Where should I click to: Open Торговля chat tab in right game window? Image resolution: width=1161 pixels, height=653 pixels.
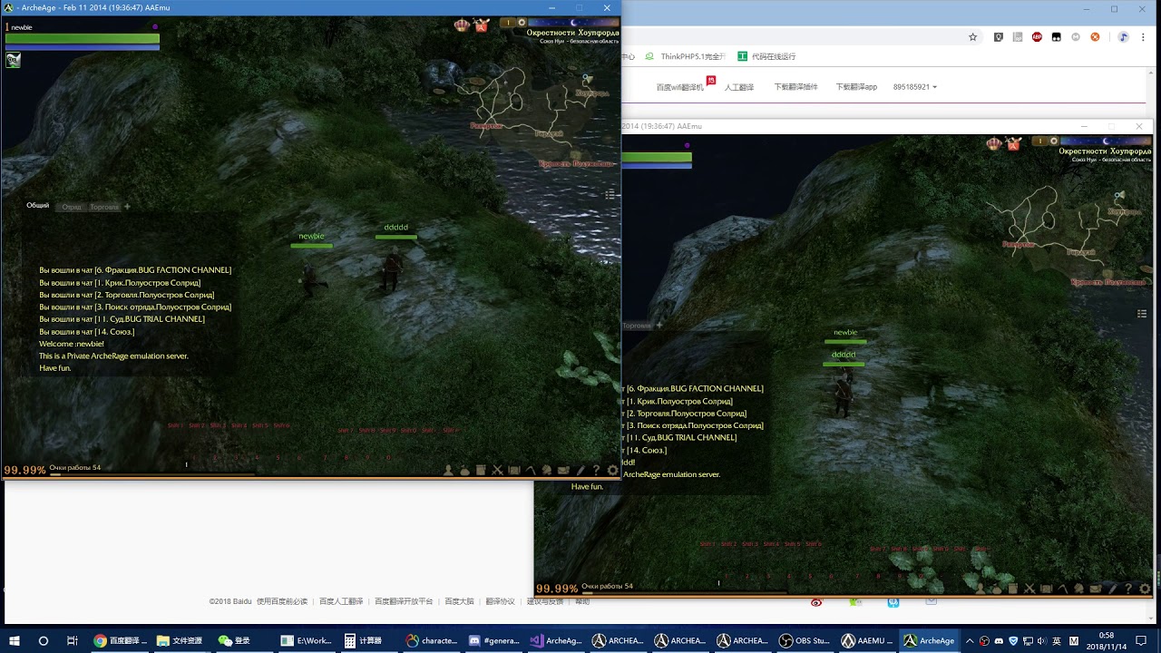click(637, 326)
